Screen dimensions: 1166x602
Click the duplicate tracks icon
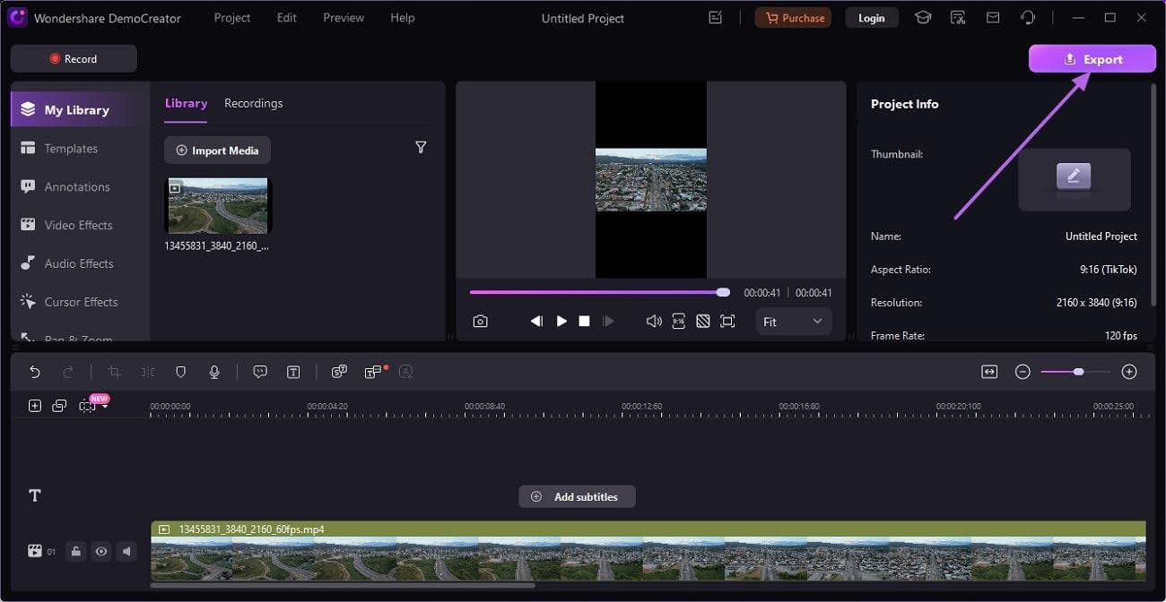click(59, 406)
